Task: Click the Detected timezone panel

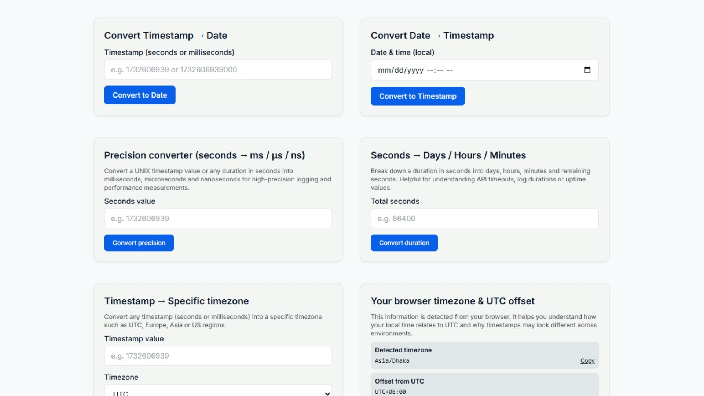Action: pyautogui.click(x=484, y=355)
